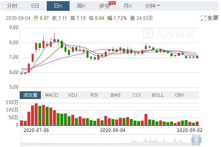Switch to the 月K monthly tab
The width and height of the screenshot is (221, 147).
pyautogui.click(x=128, y=6)
